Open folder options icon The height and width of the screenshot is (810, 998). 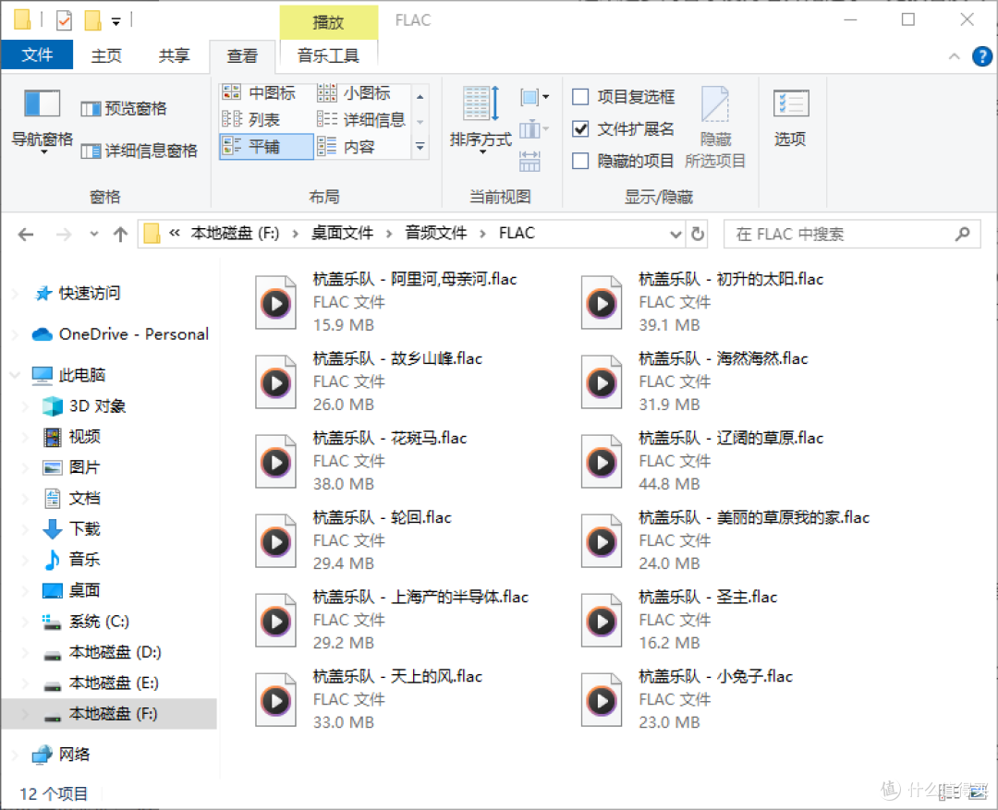(790, 117)
